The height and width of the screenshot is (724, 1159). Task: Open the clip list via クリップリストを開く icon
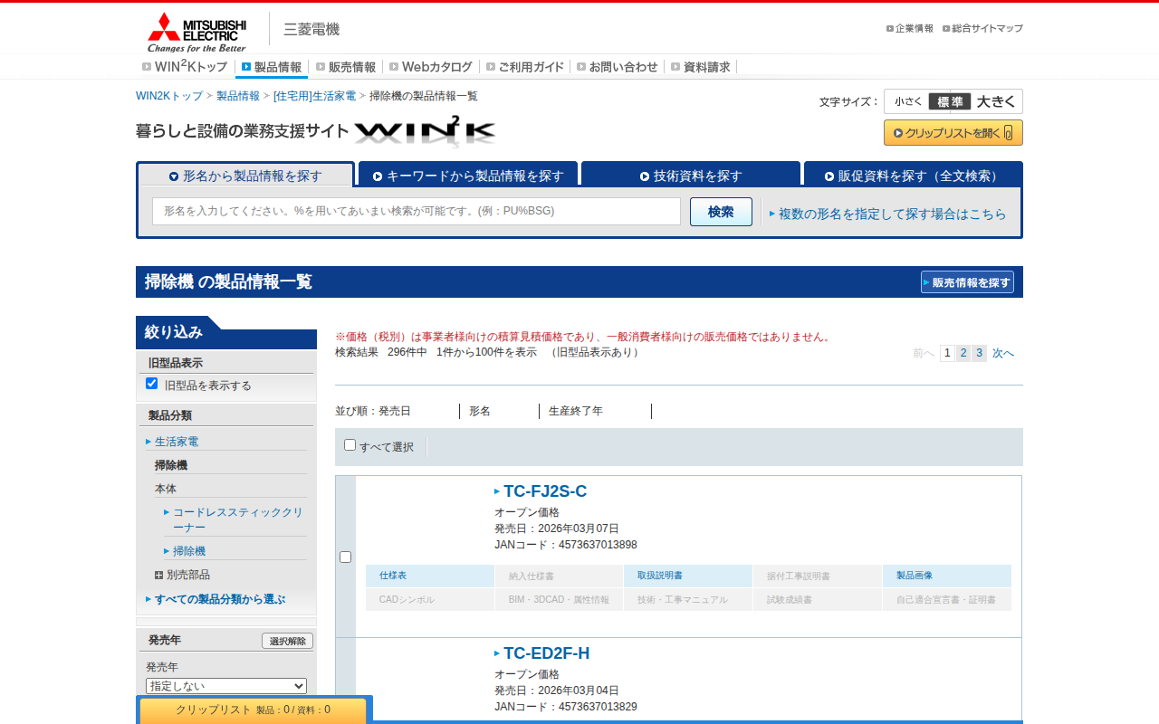[x=953, y=132]
